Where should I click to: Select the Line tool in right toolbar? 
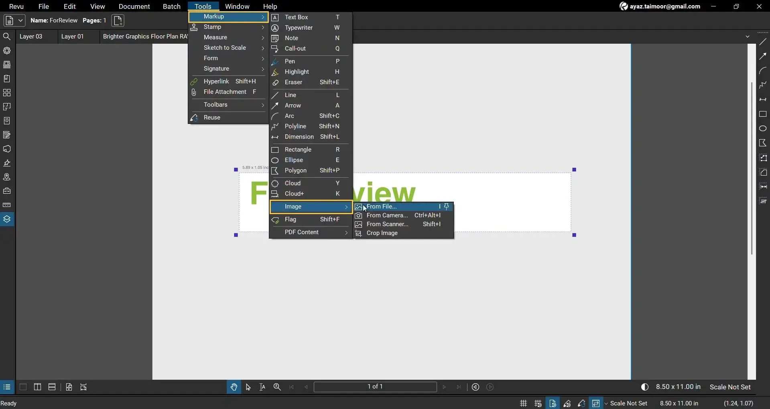pyautogui.click(x=763, y=42)
